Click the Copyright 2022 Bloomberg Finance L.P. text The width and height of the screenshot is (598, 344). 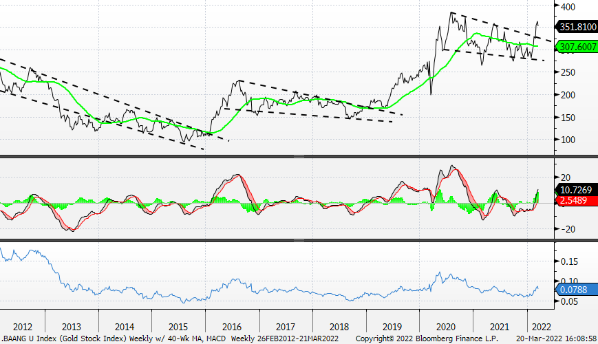click(x=427, y=338)
